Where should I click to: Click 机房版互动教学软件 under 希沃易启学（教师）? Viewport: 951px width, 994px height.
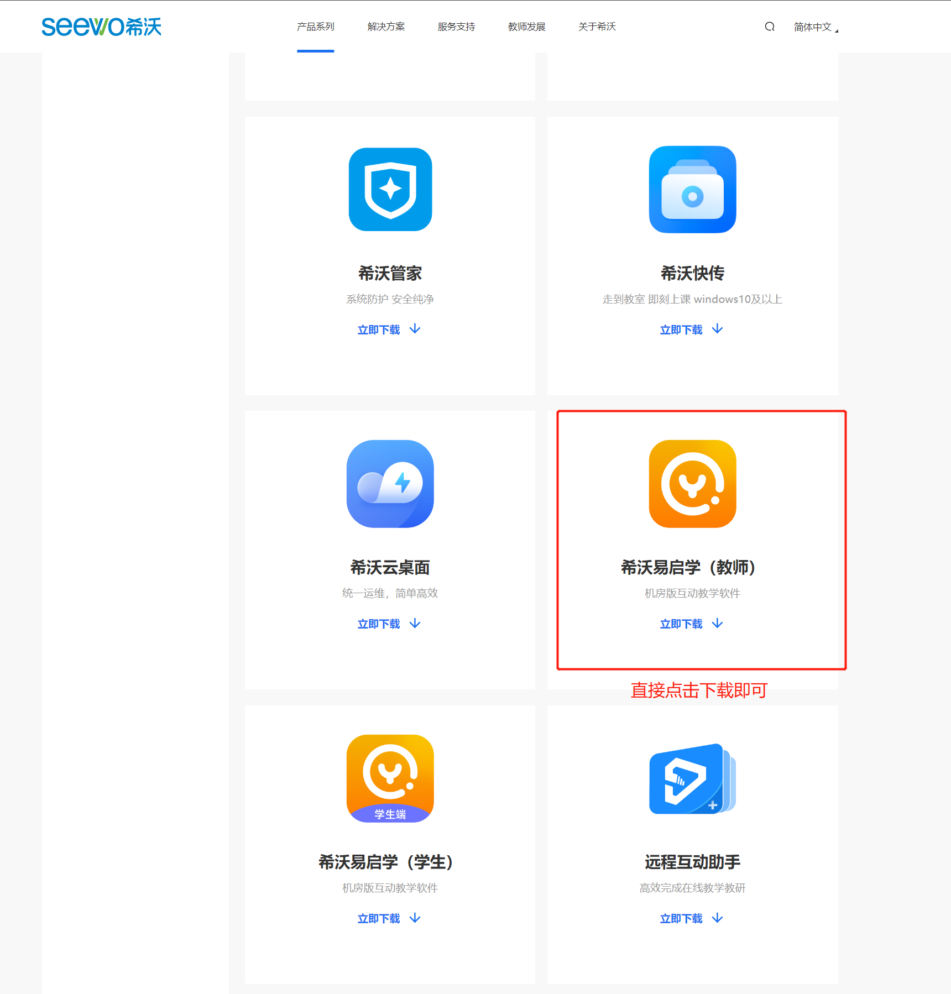coord(692,593)
